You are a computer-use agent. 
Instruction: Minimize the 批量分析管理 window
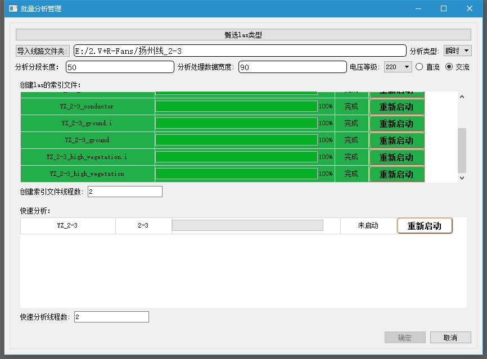tap(418, 8)
